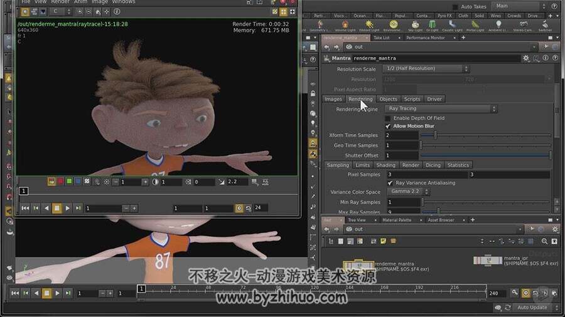Play backward in render window
This screenshot has height=317, width=565.
click(46, 208)
